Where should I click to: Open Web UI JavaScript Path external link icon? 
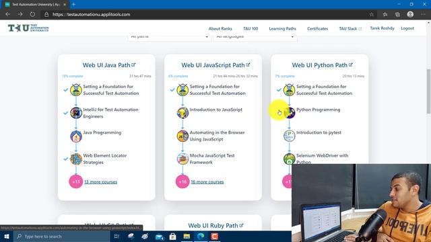tap(248, 65)
